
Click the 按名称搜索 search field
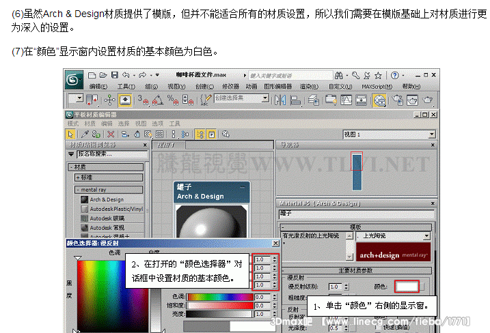(x=112, y=154)
